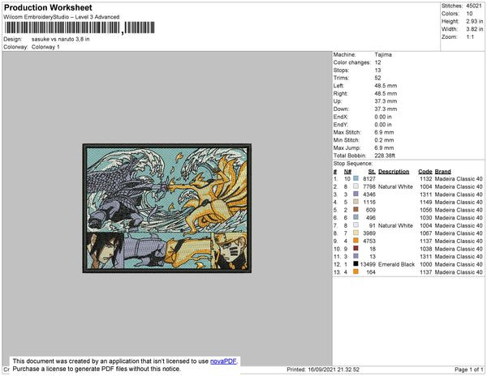This screenshot has height=376, width=487.
Task: Select the pale yellow swatch in stop 8
Action: (356, 233)
